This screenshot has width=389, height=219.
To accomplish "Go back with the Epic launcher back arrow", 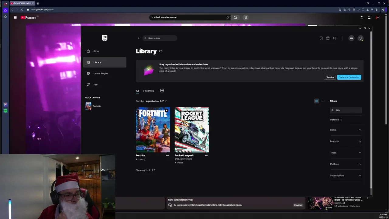I will click(138, 38).
